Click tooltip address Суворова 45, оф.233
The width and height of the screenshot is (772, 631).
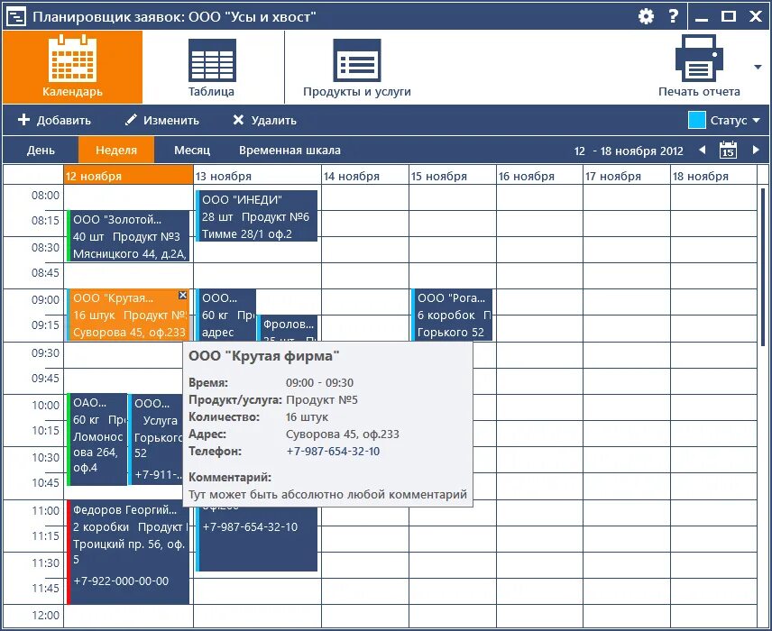click(x=342, y=434)
